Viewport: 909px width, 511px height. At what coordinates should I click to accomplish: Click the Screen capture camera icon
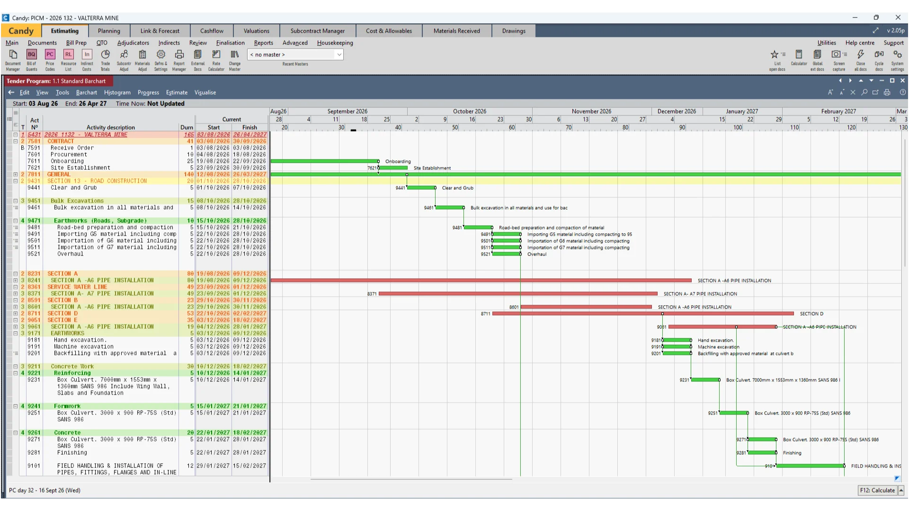click(839, 60)
